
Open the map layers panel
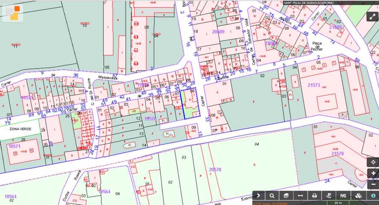(286, 196)
